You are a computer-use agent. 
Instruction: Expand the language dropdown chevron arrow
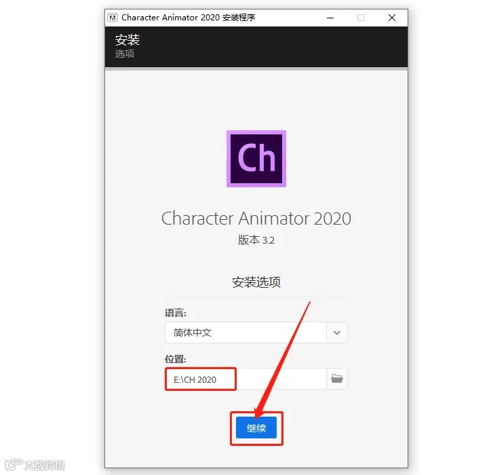[x=337, y=332]
